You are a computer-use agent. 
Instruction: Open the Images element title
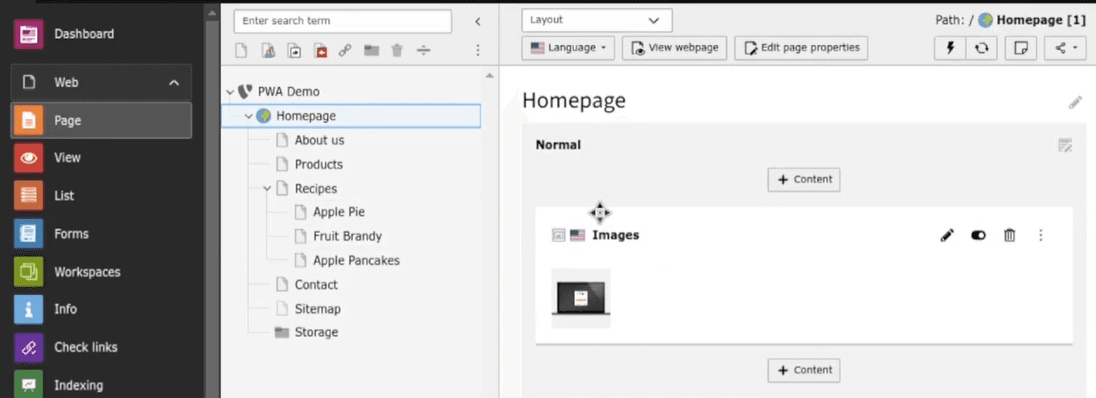(616, 236)
